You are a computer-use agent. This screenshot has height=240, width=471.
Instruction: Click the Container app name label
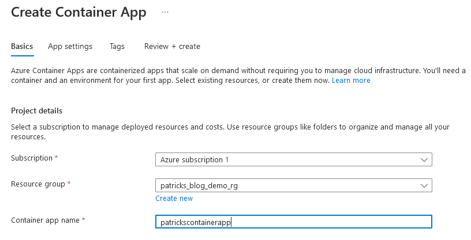(x=46, y=220)
